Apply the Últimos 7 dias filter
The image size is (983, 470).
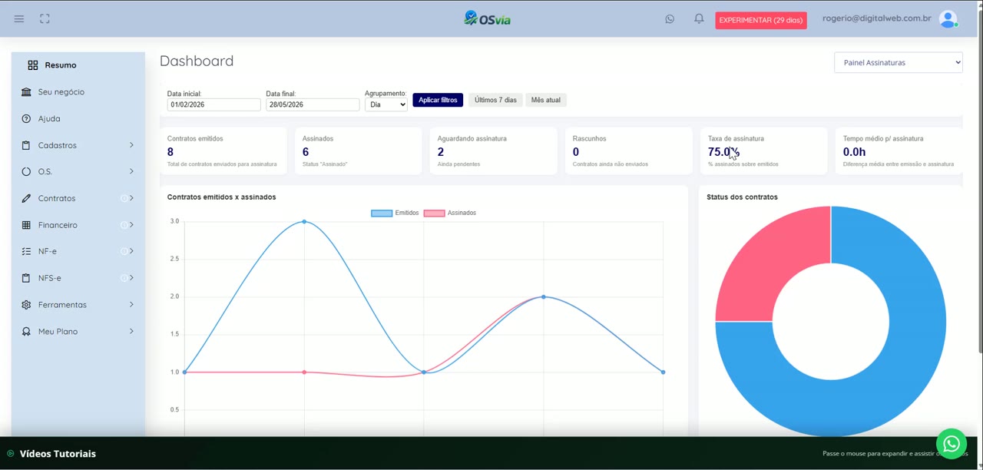[495, 100]
